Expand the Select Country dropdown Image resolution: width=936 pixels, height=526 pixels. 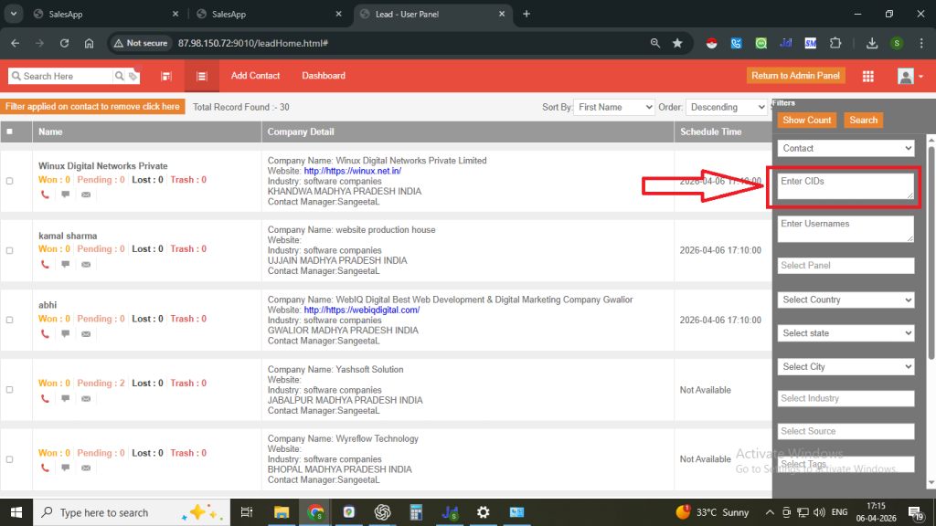coord(846,300)
